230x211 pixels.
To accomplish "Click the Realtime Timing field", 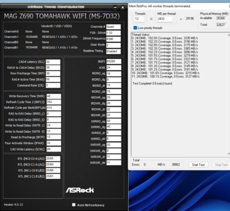I will coord(113,51).
